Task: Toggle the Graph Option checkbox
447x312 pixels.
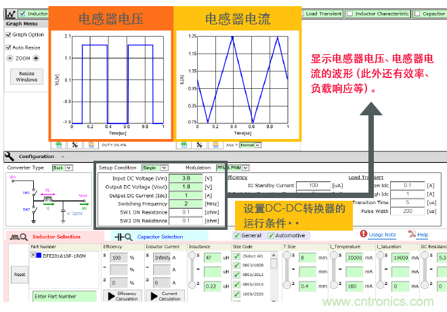Action: click(9, 35)
